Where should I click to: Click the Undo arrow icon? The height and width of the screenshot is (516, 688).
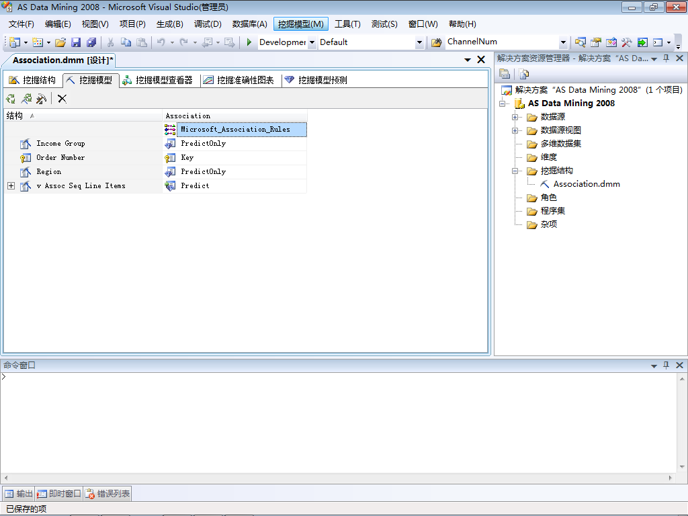point(161,42)
